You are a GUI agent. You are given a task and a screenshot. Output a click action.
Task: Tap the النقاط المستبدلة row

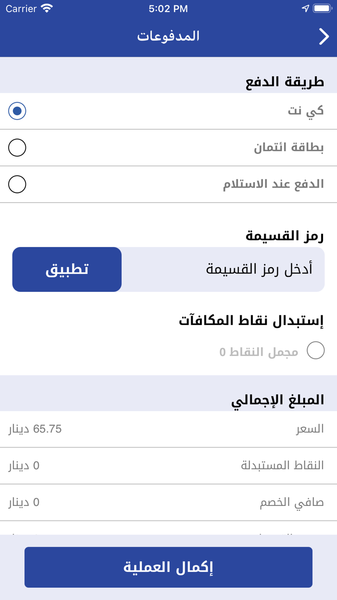168,466
